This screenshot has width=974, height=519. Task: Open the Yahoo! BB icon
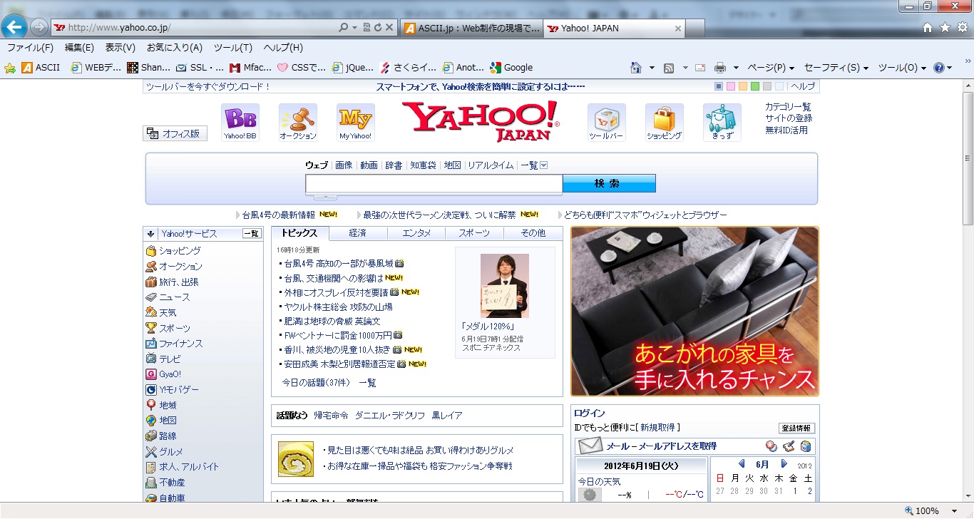[x=240, y=123]
